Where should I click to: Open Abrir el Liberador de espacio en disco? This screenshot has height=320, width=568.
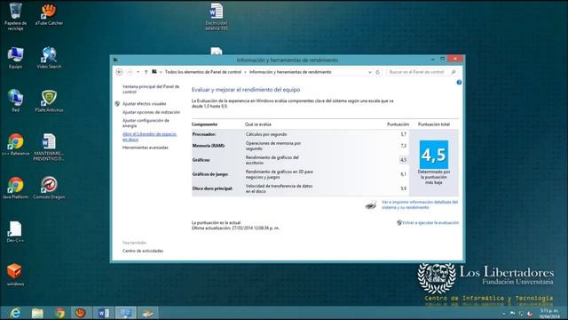(x=149, y=137)
